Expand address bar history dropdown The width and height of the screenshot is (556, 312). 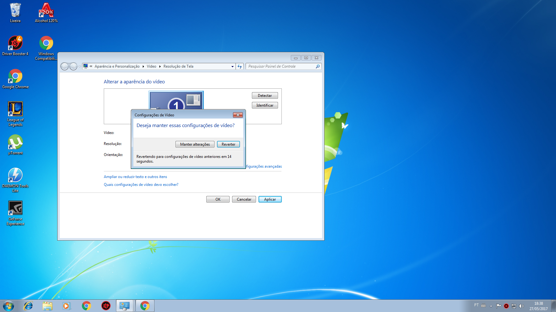[x=232, y=66]
